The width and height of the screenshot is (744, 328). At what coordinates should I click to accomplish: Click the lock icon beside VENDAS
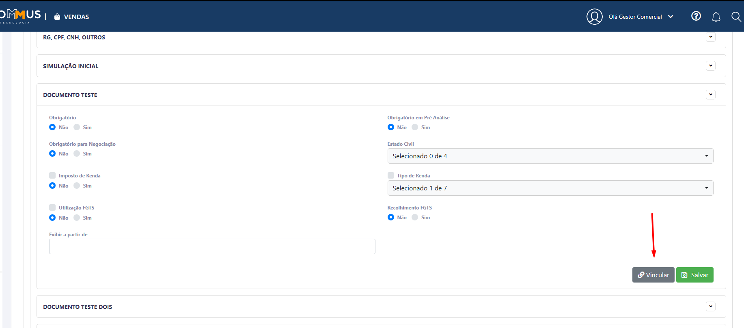(x=57, y=17)
